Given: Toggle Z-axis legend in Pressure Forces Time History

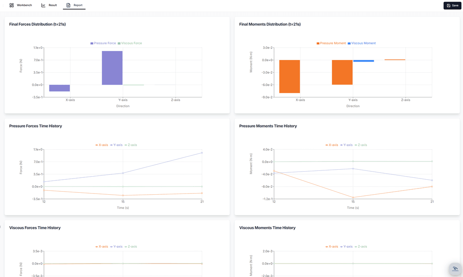Looking at the screenshot, I should point(130,145).
